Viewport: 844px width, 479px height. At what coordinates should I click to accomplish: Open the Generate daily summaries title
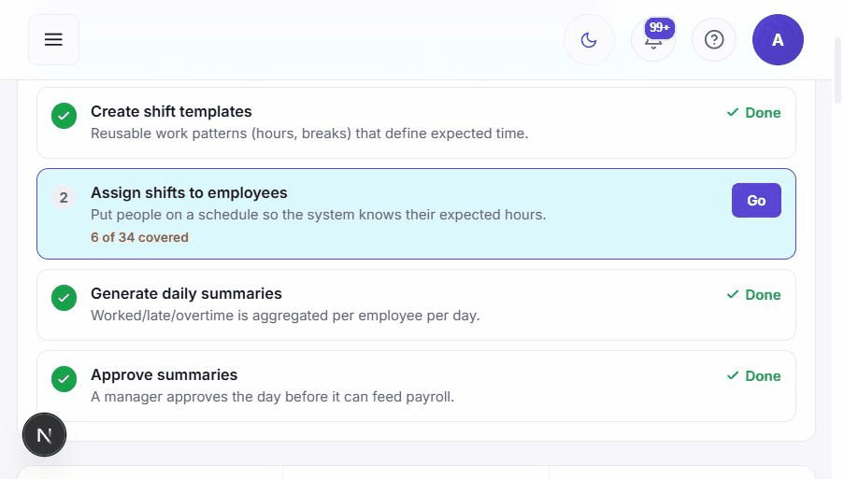point(186,293)
